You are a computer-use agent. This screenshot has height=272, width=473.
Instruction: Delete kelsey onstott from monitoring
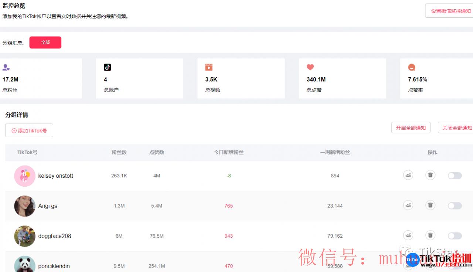point(430,175)
